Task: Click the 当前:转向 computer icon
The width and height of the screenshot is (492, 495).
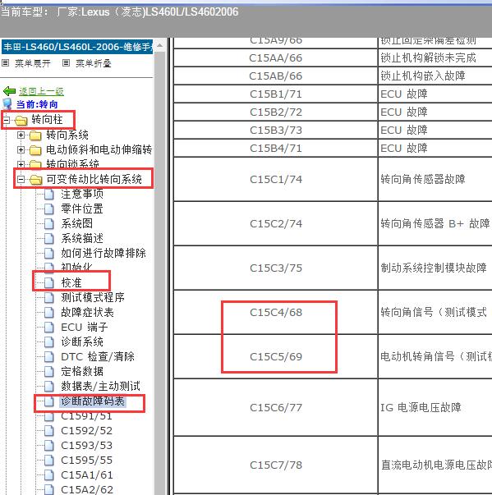Action: tap(7, 104)
